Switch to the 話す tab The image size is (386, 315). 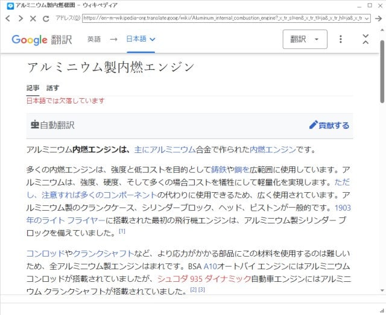[52, 88]
